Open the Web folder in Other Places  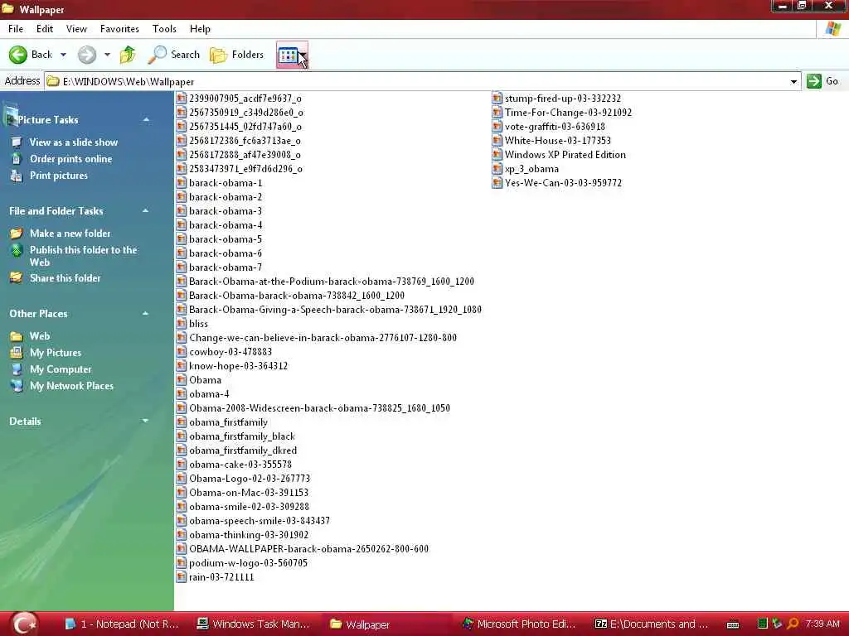click(x=40, y=336)
